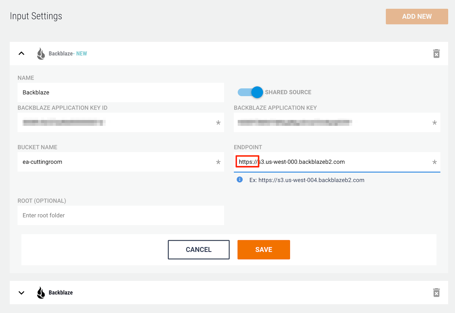
Task: Click the NAME field label
Action: tap(26, 78)
